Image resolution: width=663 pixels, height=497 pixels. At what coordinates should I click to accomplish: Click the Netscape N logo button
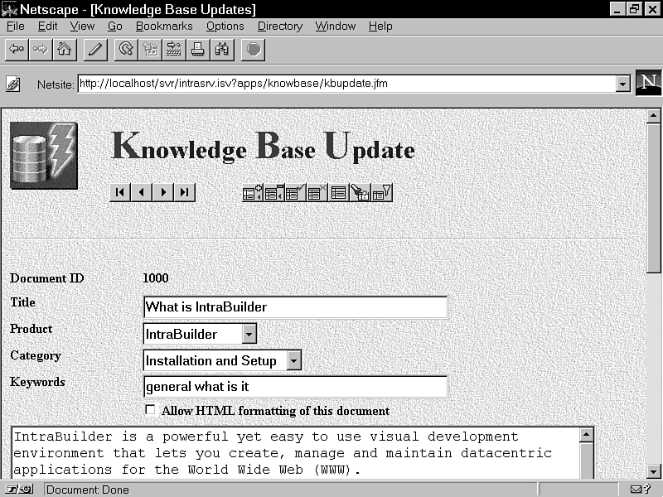click(x=648, y=83)
